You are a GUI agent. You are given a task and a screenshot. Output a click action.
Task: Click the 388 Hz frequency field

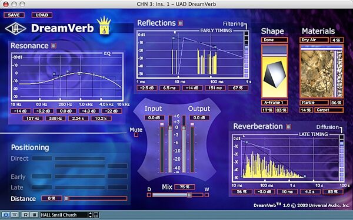[x=56, y=119]
